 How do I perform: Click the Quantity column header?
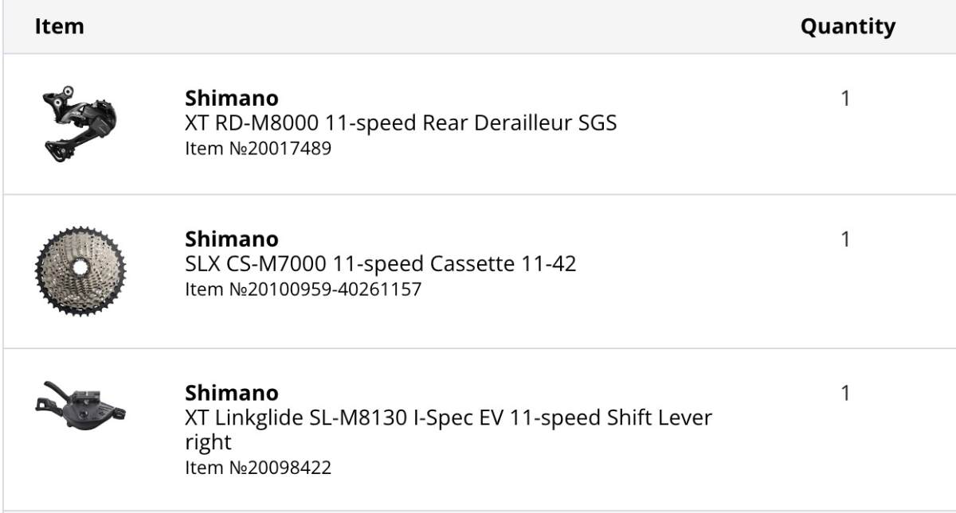click(848, 26)
